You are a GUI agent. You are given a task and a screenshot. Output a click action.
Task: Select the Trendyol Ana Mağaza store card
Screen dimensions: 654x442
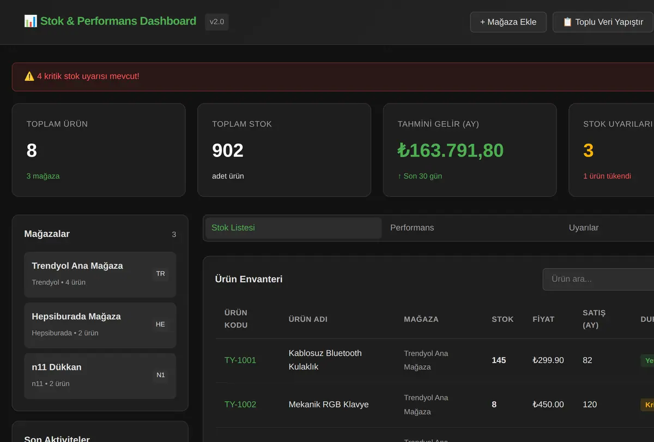[100, 275]
